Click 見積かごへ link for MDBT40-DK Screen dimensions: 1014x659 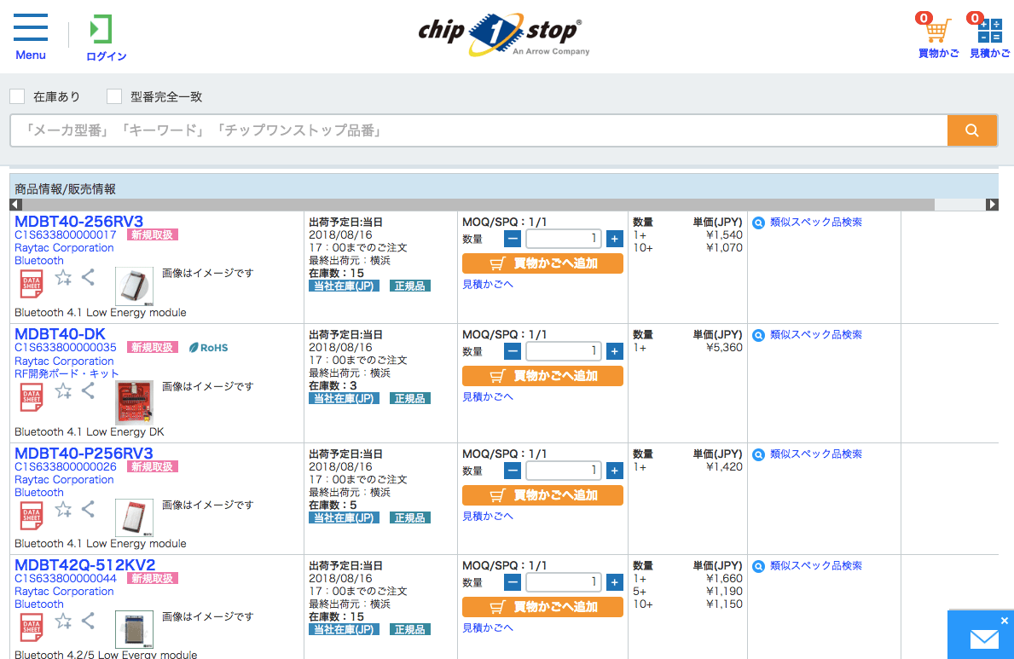[x=488, y=396]
